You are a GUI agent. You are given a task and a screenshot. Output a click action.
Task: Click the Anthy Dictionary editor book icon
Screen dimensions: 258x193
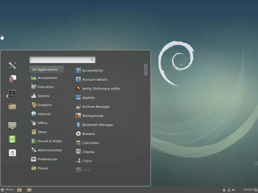[78, 88]
